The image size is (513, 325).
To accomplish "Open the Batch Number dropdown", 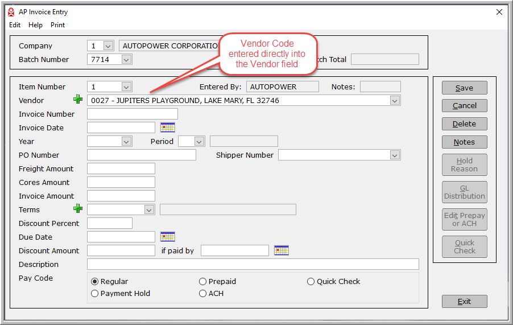I will click(126, 59).
